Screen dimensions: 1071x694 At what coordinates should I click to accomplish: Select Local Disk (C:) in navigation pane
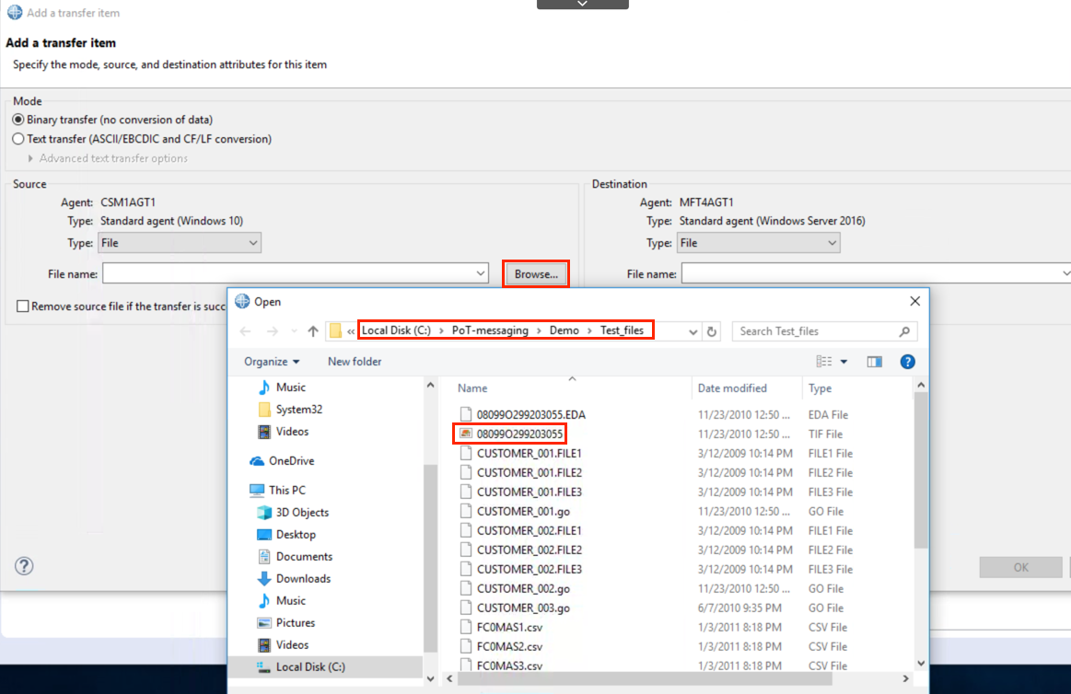point(325,666)
